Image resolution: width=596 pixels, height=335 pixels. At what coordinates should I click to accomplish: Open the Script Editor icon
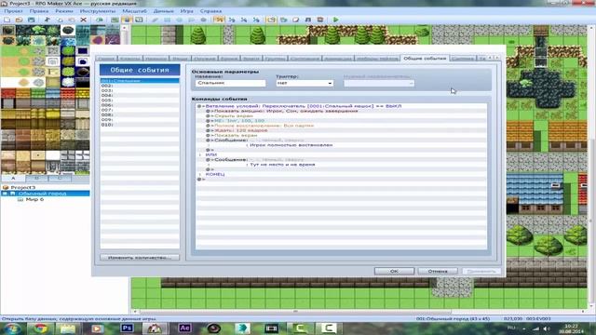(296, 20)
